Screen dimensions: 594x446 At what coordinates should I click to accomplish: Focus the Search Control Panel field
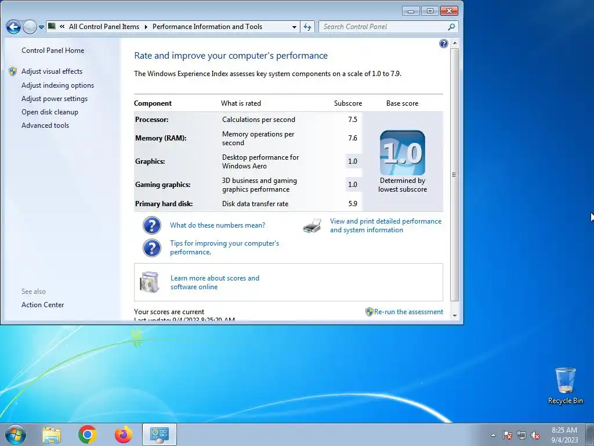(388, 27)
